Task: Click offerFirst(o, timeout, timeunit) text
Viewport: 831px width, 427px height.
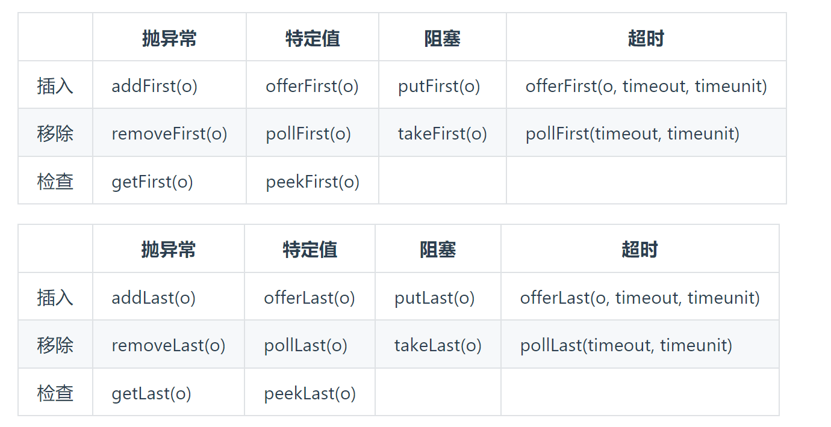Action: click(x=646, y=86)
